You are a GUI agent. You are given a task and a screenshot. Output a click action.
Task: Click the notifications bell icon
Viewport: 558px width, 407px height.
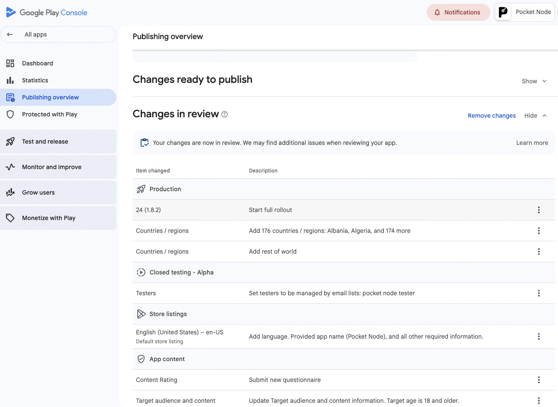tap(437, 12)
